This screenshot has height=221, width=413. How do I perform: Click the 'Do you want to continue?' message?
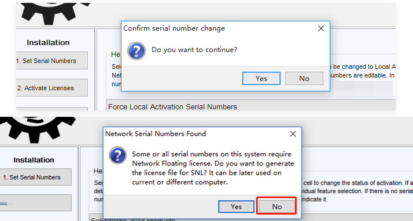click(194, 50)
